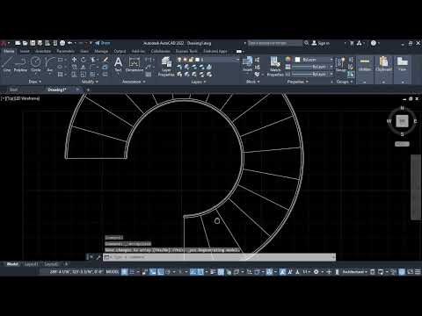Expand the Modify panel
This screenshot has height=316, width=422.
(x=90, y=82)
